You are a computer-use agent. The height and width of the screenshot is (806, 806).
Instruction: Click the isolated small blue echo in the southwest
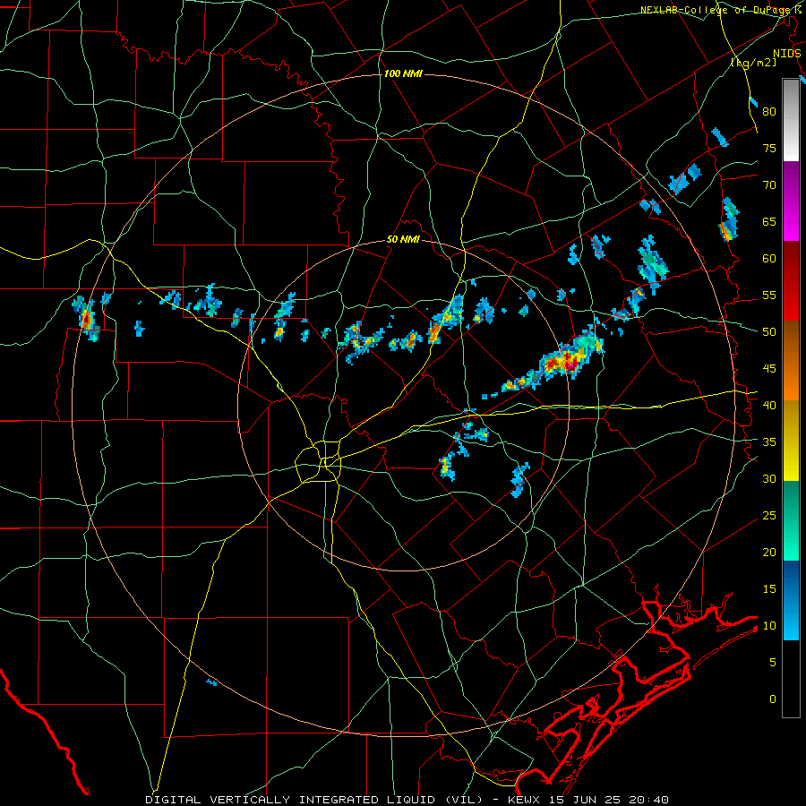coord(211,682)
